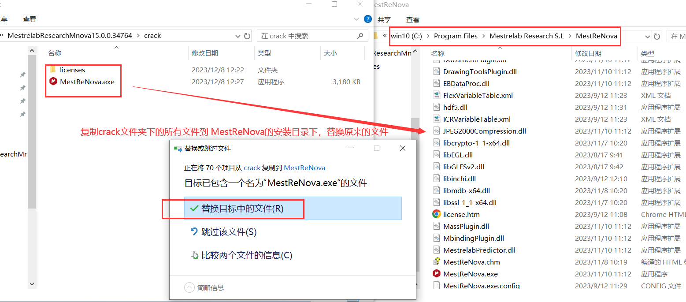
Task: Expand chevron after Mestrelab Research S.L breadcrumb
Action: (x=570, y=36)
